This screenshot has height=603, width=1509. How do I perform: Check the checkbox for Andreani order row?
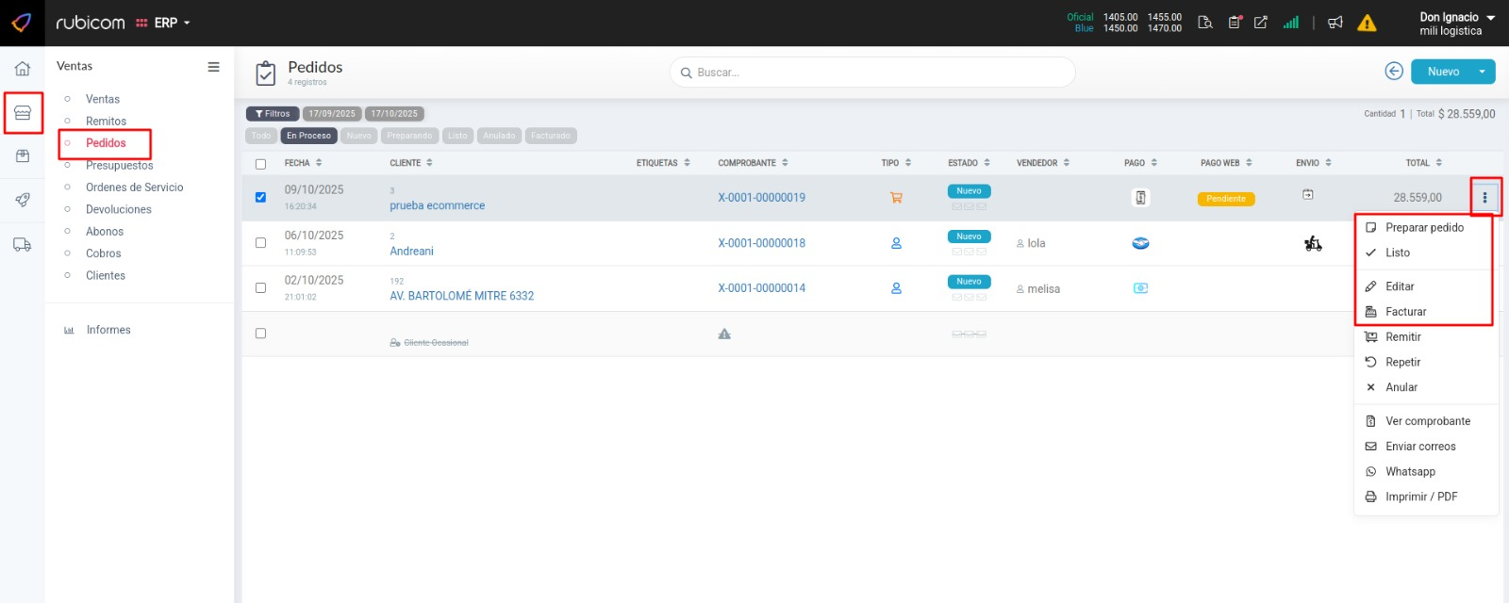(x=261, y=243)
